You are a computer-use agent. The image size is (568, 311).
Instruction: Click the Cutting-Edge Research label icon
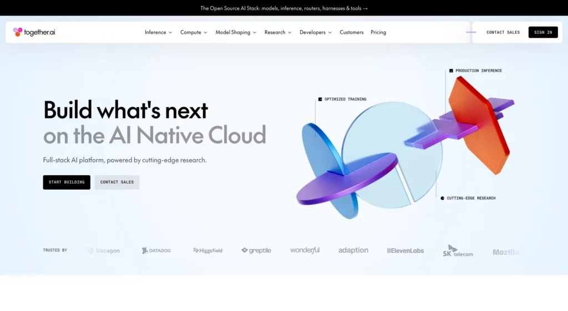[442, 198]
